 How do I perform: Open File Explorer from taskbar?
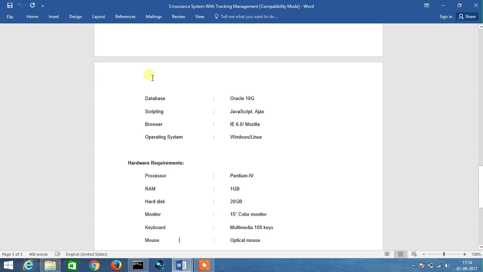[50, 266]
